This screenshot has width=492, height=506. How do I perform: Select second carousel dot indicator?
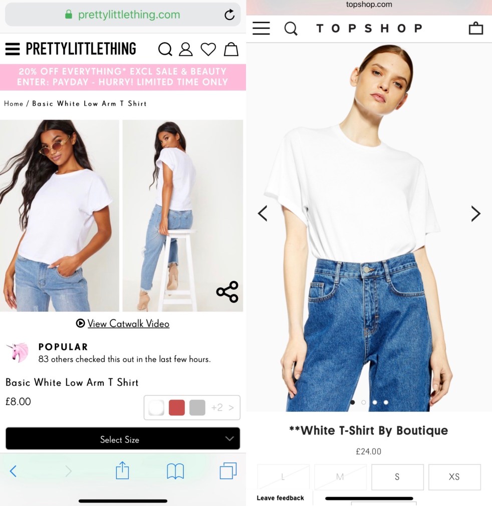[x=364, y=402]
